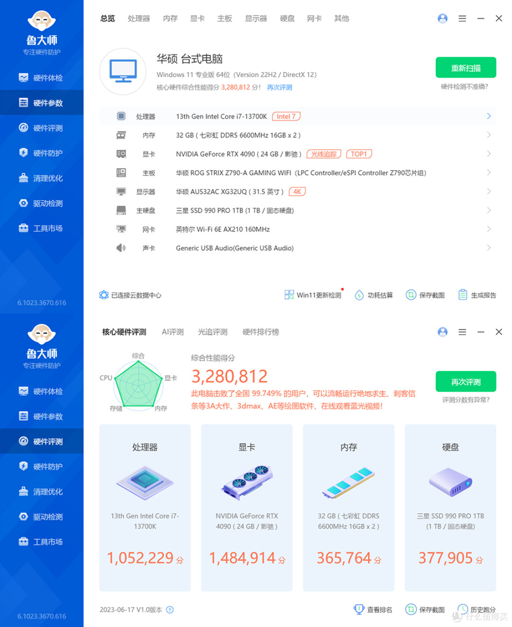Click 已连接云数据中心 status icon
512x627 pixels.
click(x=104, y=295)
